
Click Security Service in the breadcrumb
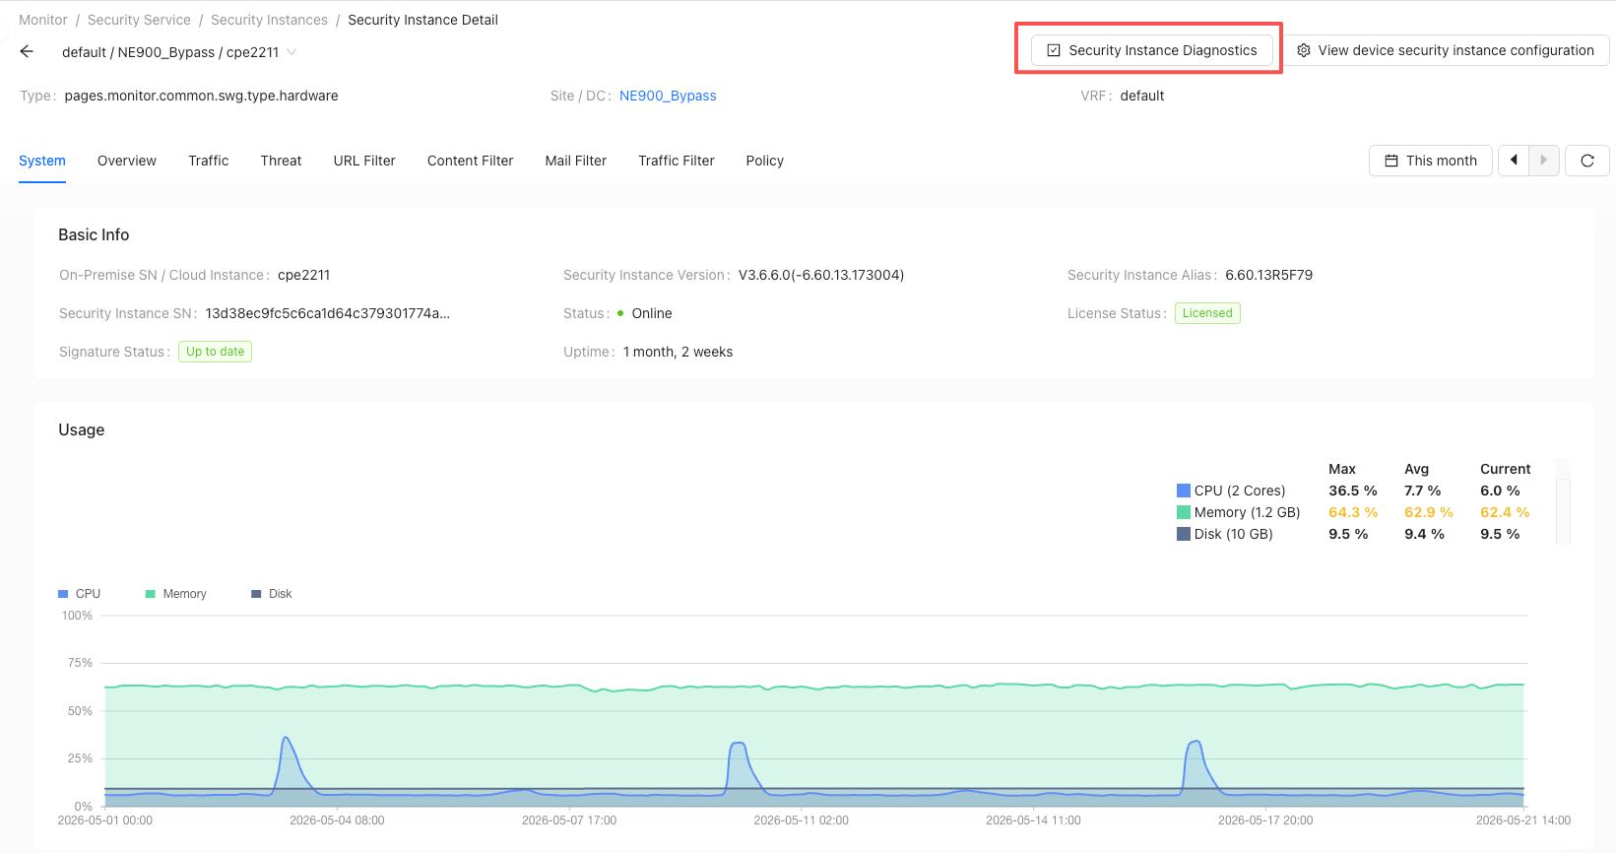click(139, 20)
